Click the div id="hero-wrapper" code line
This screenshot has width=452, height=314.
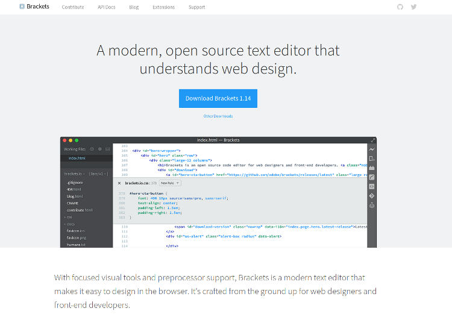[x=156, y=151]
